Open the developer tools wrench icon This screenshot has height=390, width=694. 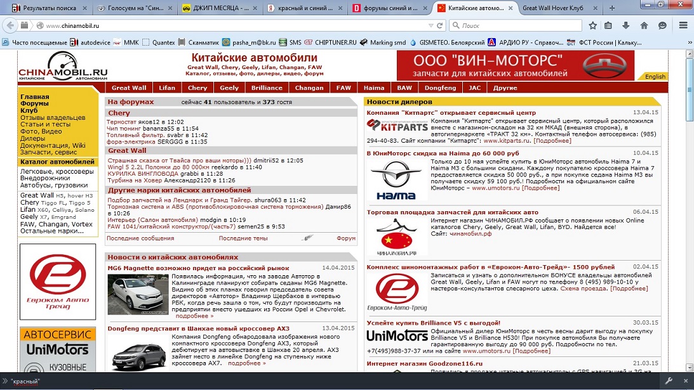pyautogui.click(x=669, y=380)
